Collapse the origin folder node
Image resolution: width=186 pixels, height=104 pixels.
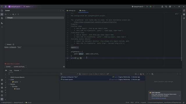(x=11, y=87)
